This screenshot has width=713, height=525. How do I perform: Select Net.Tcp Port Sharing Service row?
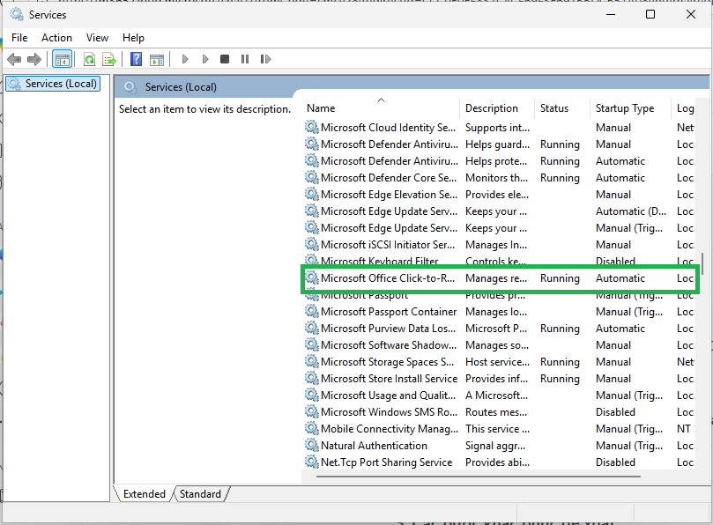pos(500,462)
